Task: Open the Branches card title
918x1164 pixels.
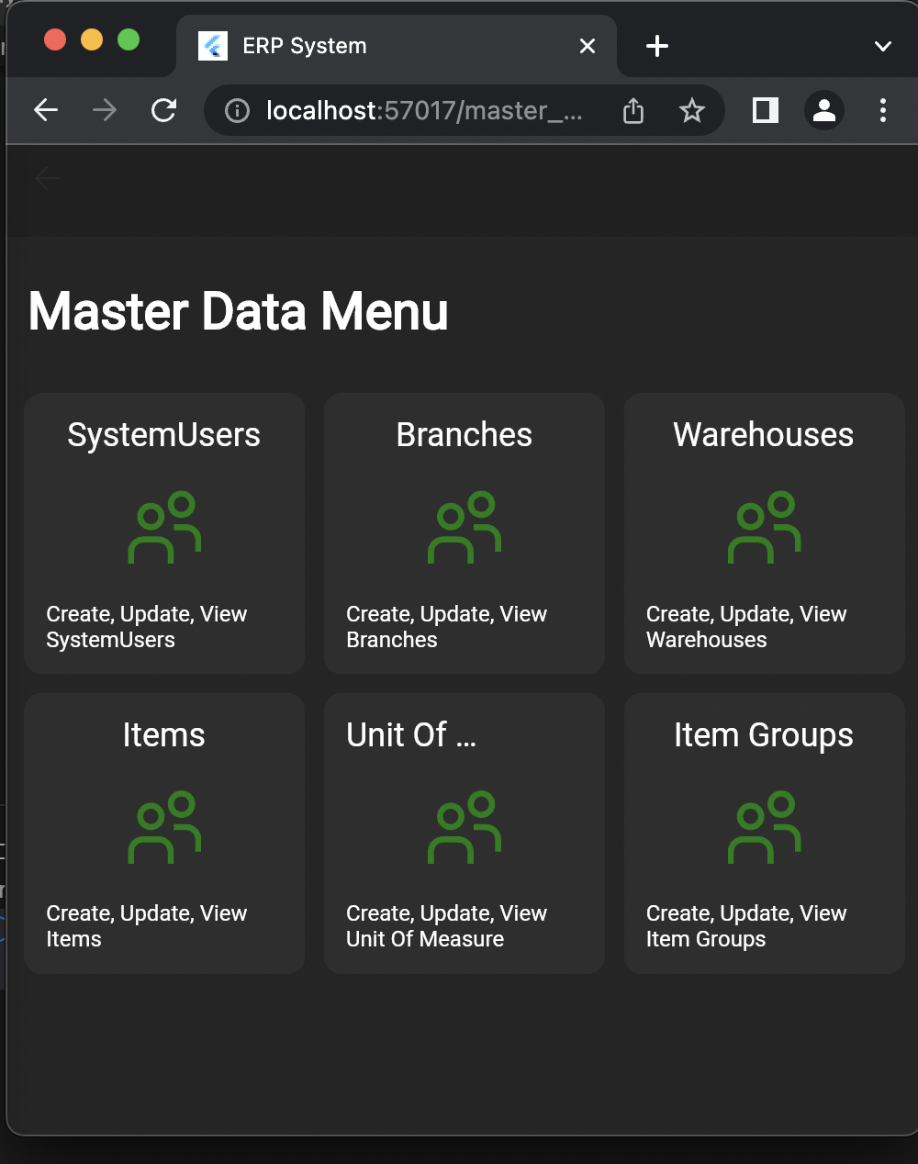Action: (x=465, y=435)
